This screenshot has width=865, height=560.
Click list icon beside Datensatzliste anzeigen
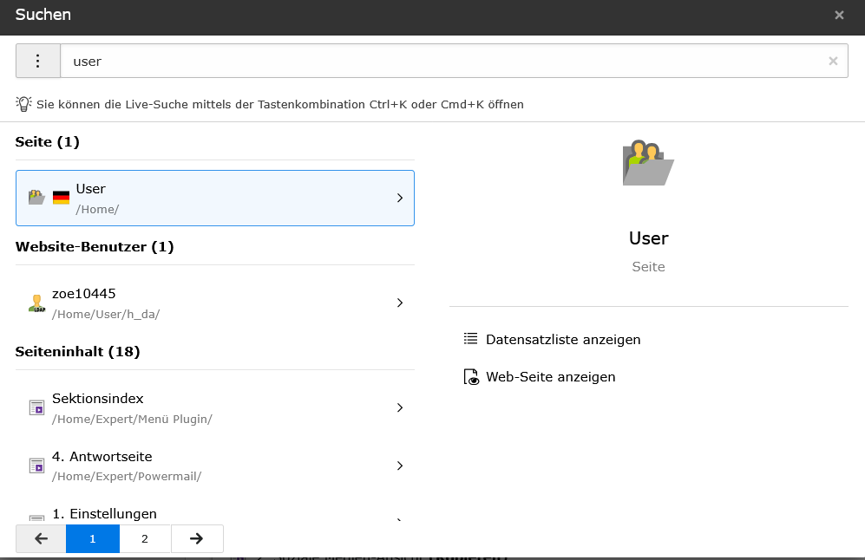(470, 338)
